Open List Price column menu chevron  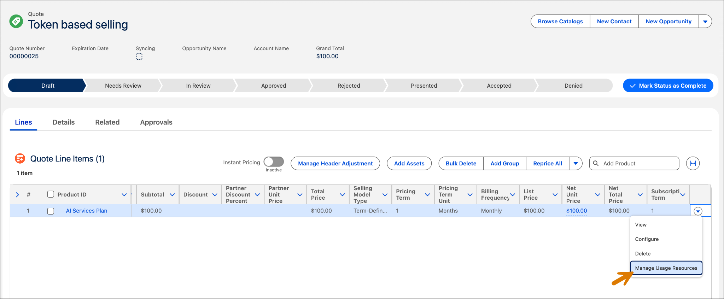pyautogui.click(x=555, y=194)
